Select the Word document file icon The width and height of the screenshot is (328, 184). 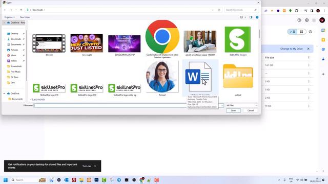[x=198, y=77]
